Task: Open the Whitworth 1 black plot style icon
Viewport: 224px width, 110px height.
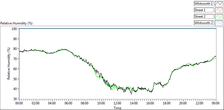Action: [219, 4]
